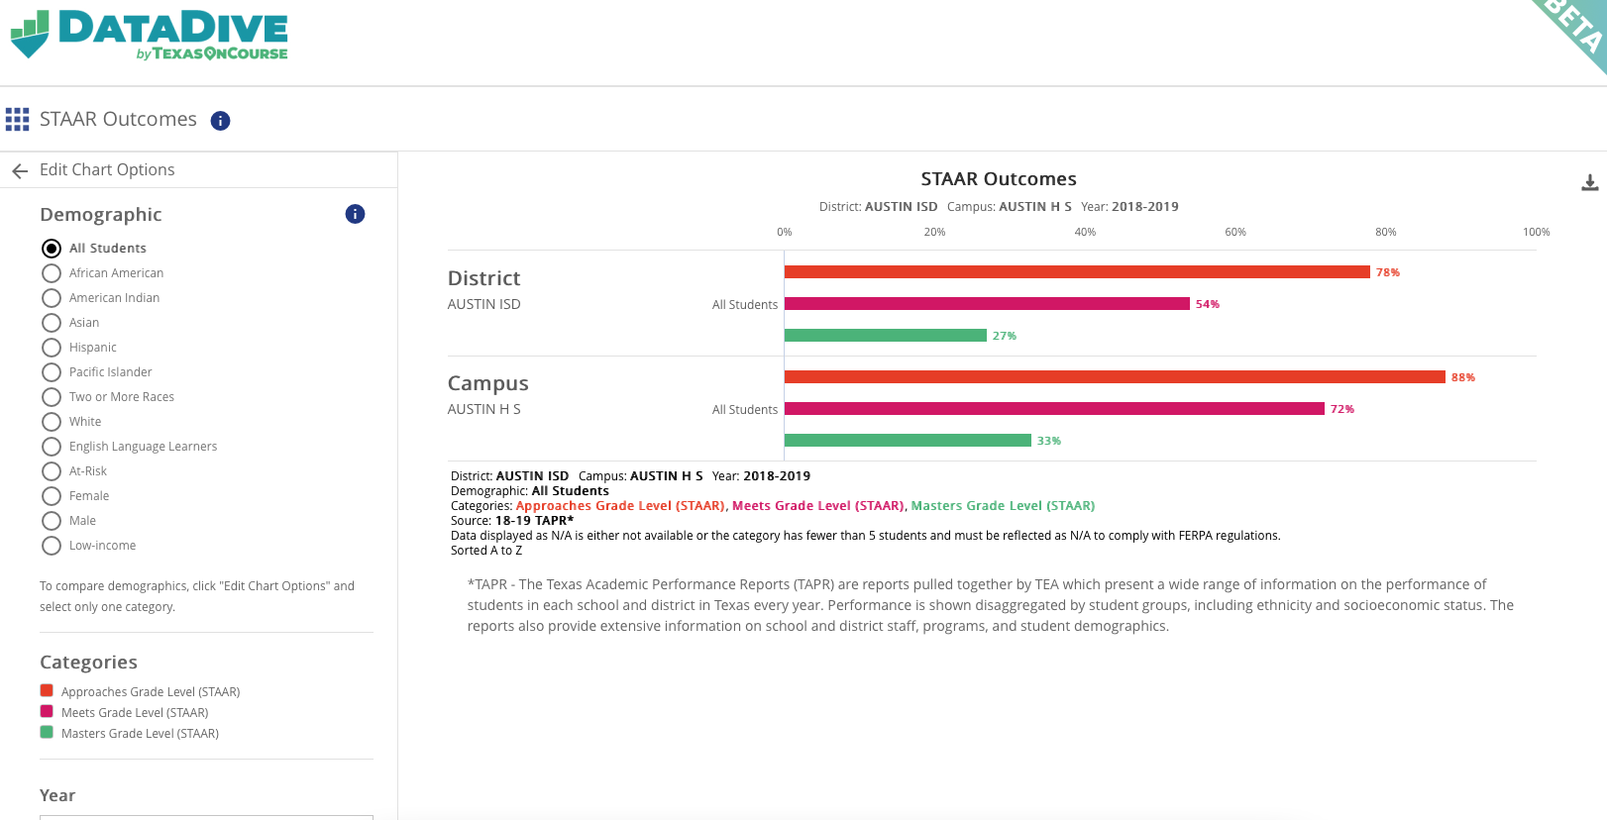The width and height of the screenshot is (1607, 820).
Task: Download the chart using the download icon
Action: (x=1589, y=183)
